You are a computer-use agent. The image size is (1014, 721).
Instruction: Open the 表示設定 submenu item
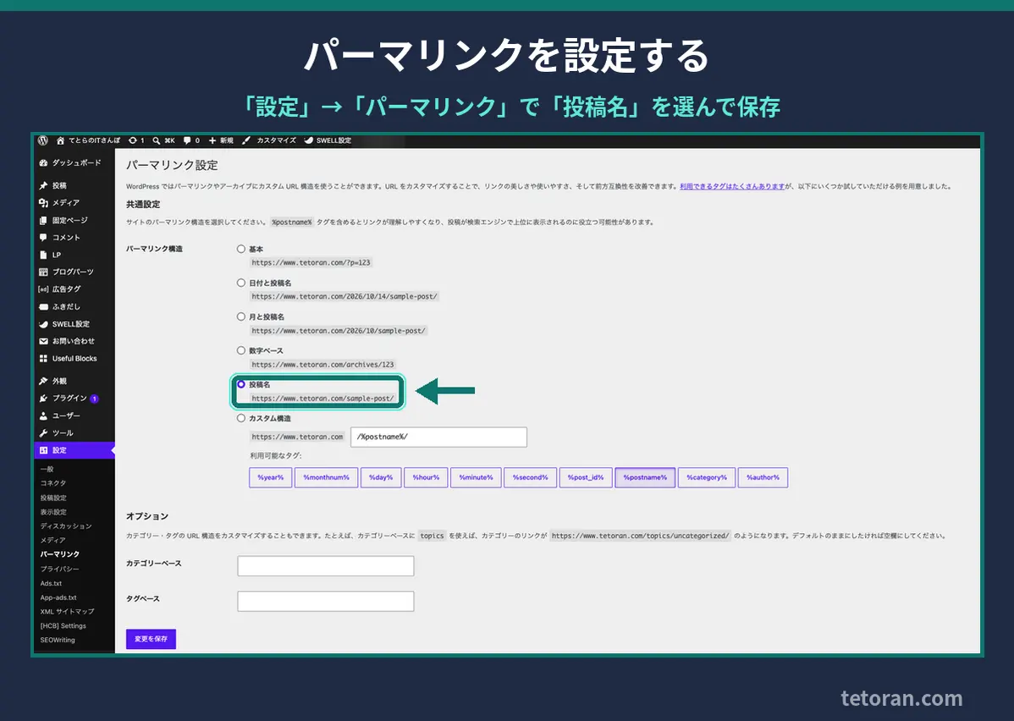click(x=53, y=512)
